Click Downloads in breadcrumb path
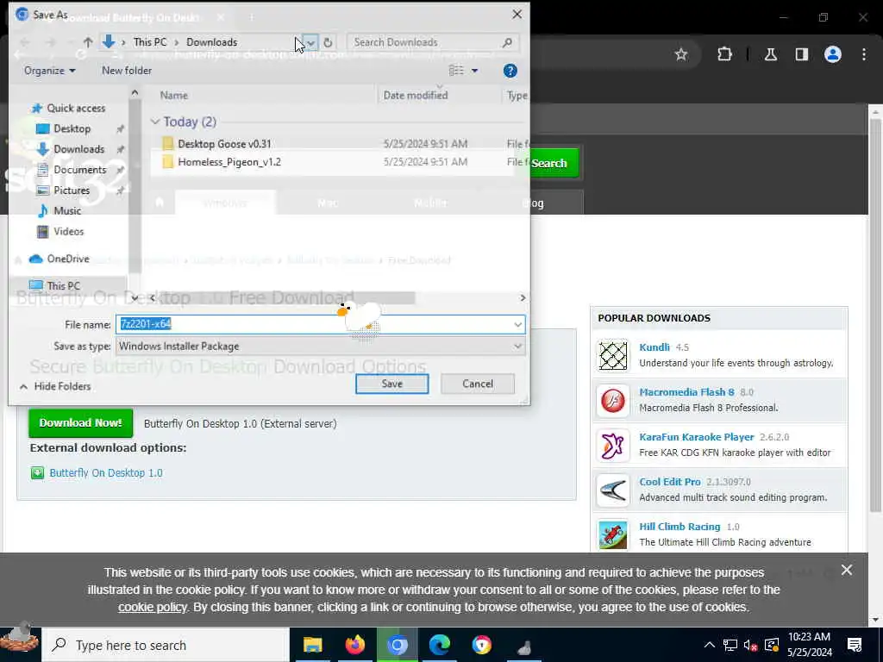Viewport: 883px width, 662px height. (x=212, y=42)
